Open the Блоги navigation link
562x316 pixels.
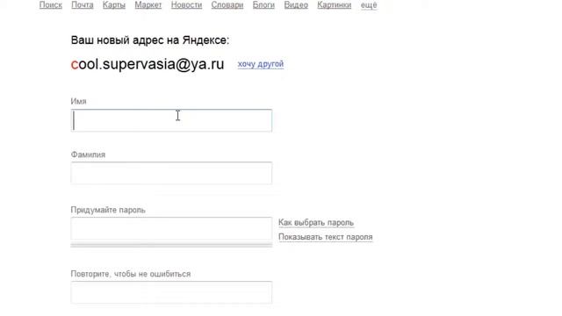click(x=263, y=5)
